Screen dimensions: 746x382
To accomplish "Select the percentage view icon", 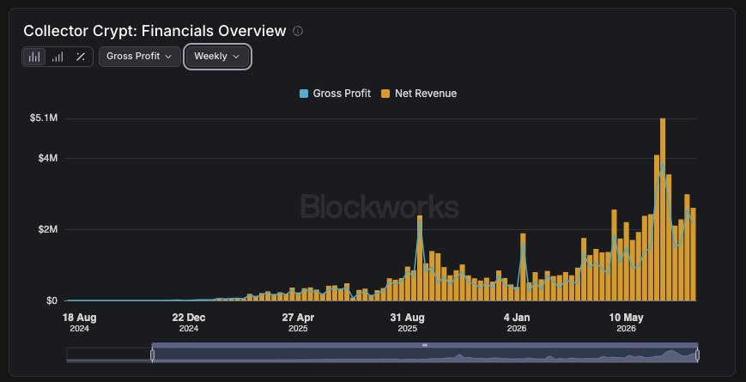I will [81, 57].
